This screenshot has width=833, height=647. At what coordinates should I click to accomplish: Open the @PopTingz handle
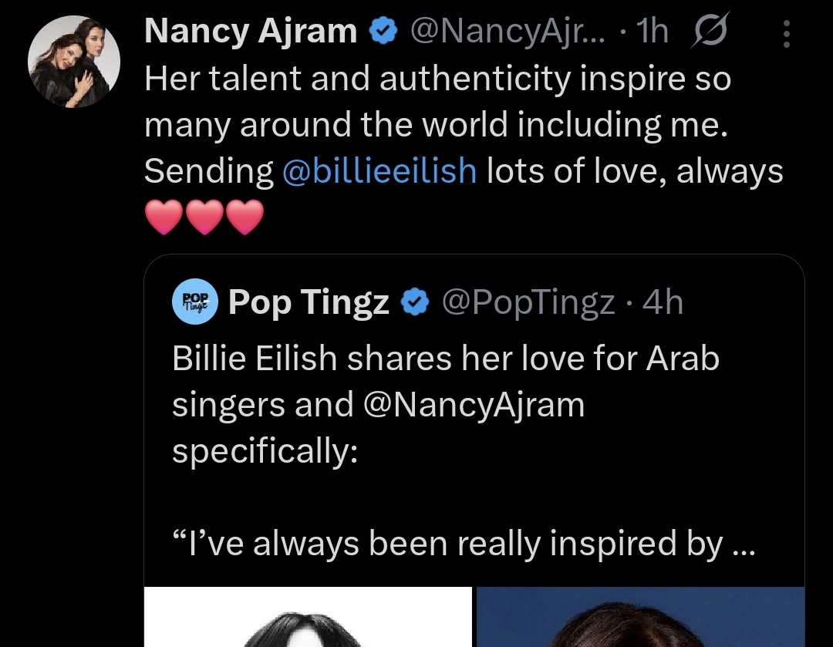[528, 303]
